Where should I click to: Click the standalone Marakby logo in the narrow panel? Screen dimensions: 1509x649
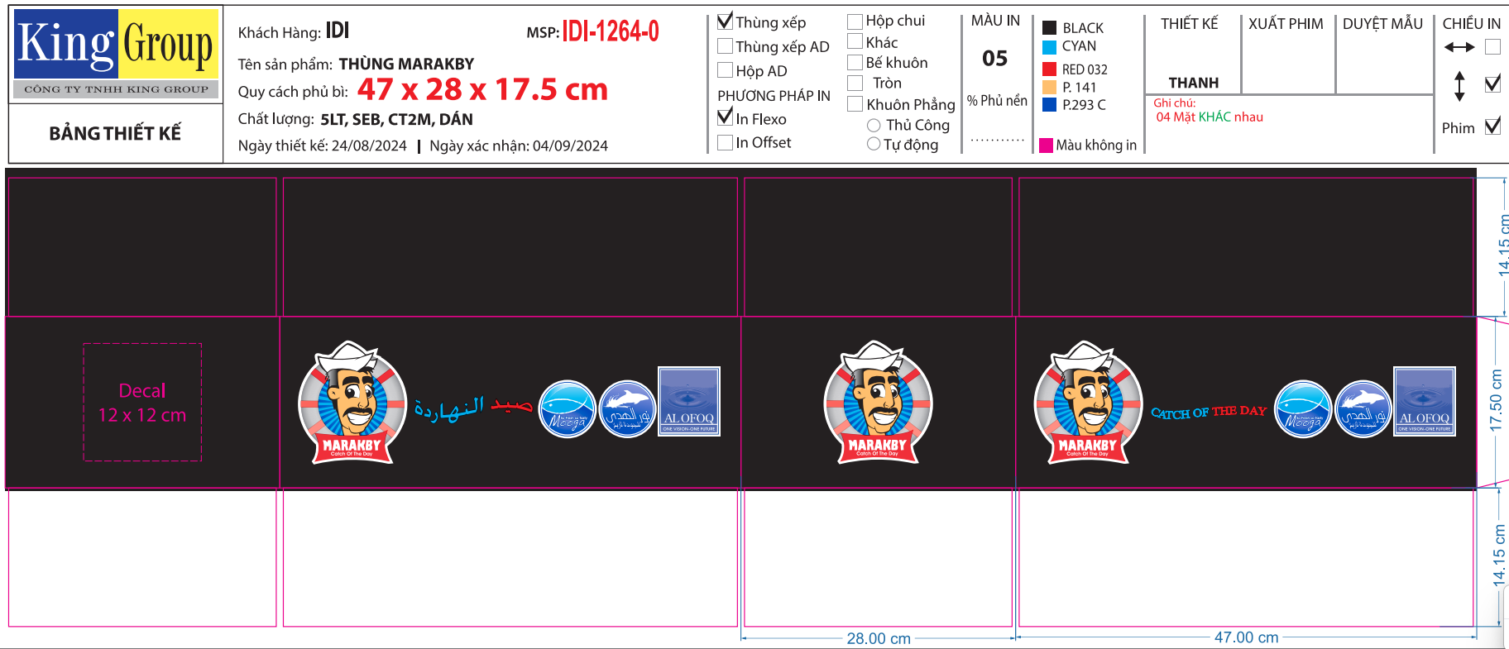point(878,403)
